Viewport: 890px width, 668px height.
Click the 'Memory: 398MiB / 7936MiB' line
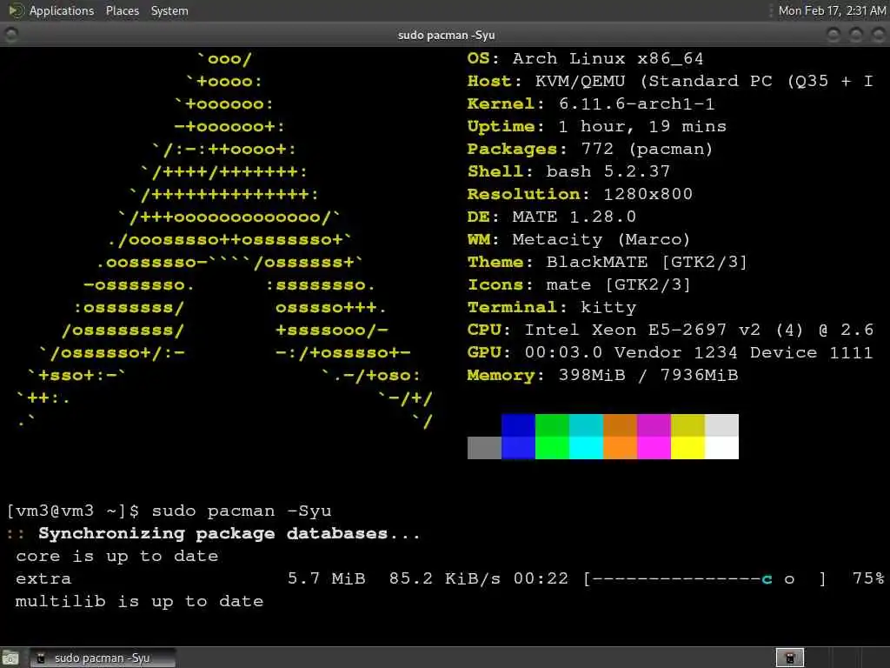(x=603, y=376)
